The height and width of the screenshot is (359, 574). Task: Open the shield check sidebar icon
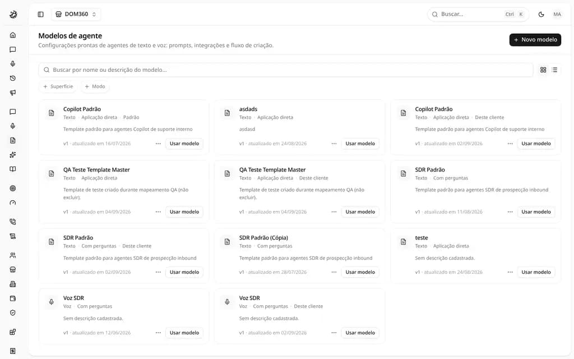(x=13, y=313)
